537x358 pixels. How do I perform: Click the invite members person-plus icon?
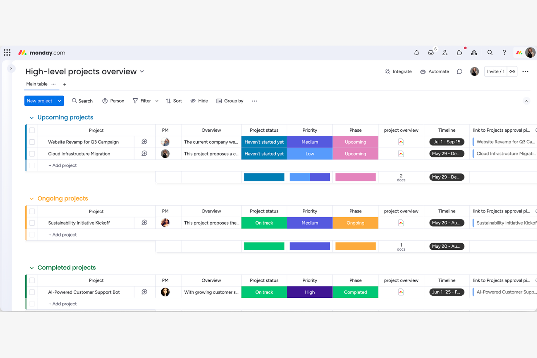point(445,53)
